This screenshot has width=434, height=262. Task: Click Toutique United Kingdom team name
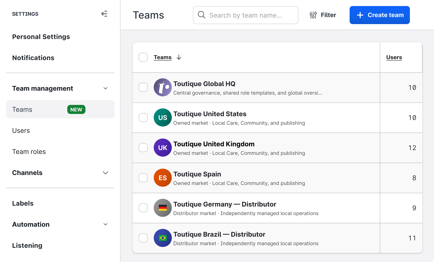[214, 144]
